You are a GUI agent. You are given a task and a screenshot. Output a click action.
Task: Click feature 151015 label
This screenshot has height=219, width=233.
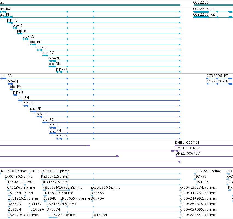click(x=202, y=182)
